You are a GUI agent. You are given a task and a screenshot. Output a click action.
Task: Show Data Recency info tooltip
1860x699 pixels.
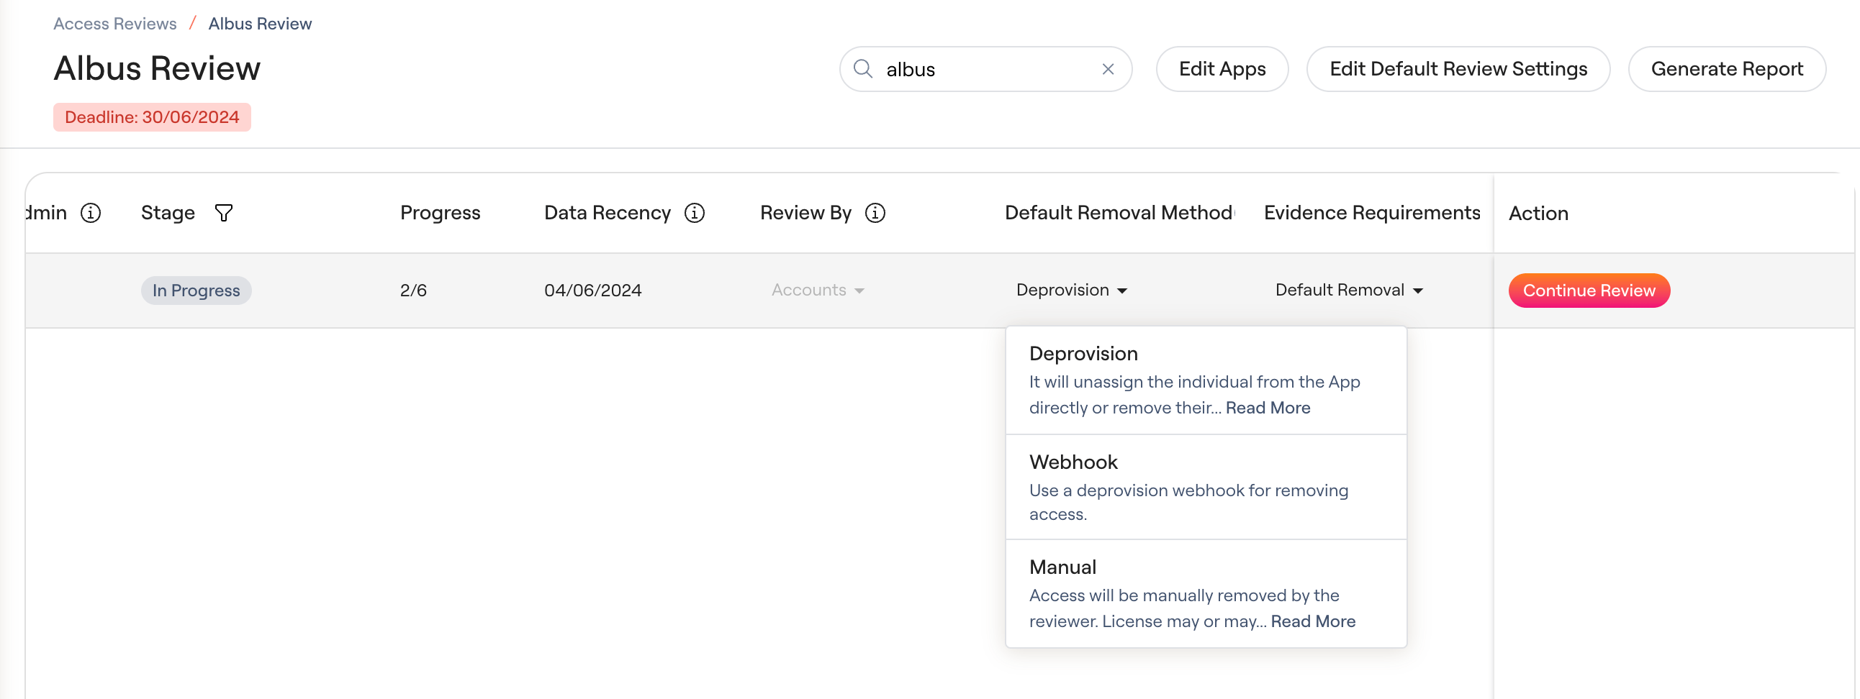pyautogui.click(x=694, y=213)
